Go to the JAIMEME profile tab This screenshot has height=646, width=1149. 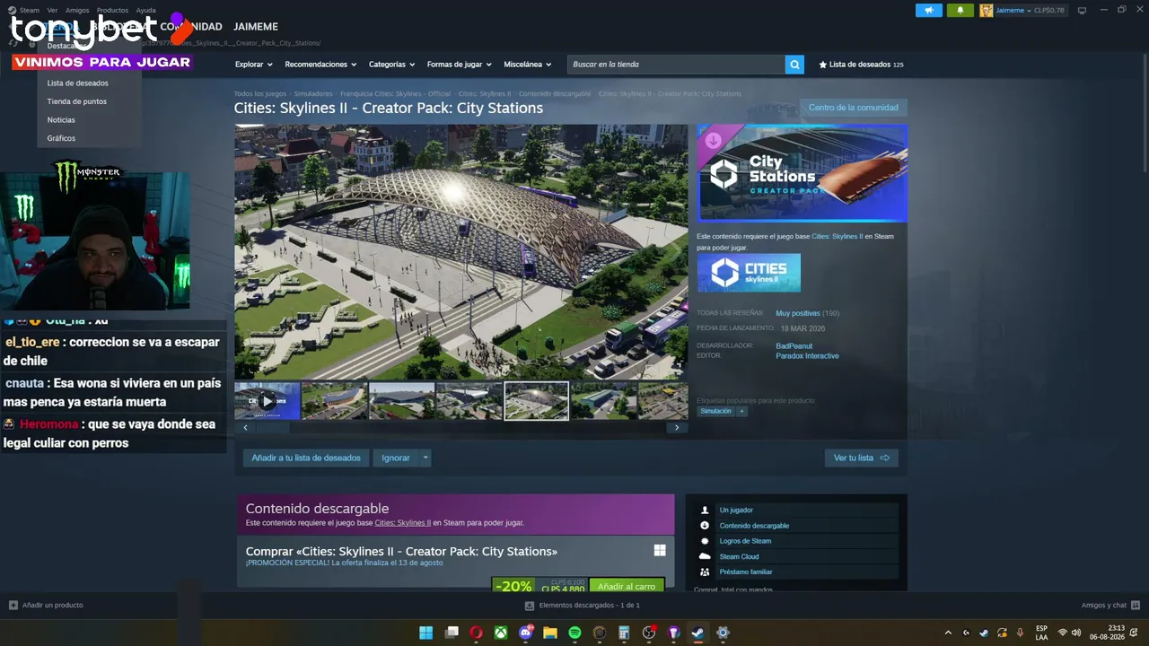pos(256,27)
